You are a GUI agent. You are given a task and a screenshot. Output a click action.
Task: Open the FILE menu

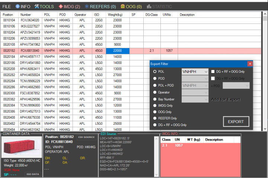coord(6,6)
